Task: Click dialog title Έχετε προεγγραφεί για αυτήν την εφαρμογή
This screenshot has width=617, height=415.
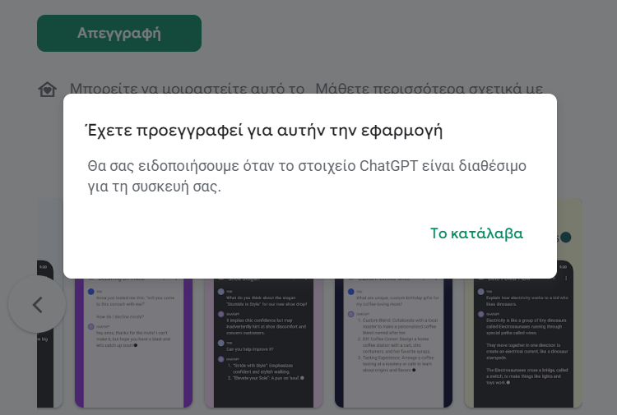Action: pos(264,131)
